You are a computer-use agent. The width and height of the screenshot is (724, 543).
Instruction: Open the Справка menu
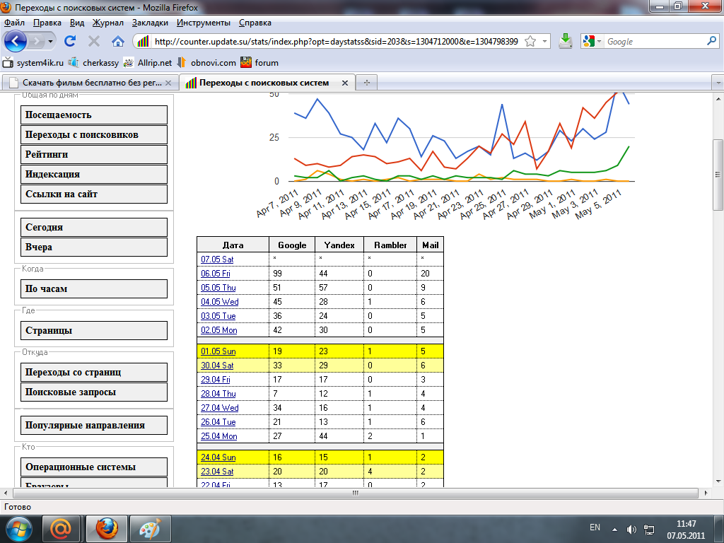click(x=255, y=23)
